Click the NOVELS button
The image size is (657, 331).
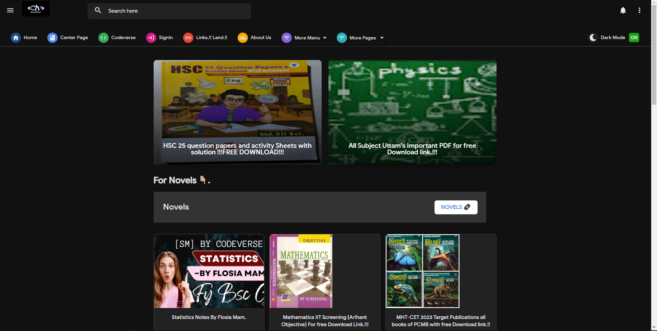[455, 207]
